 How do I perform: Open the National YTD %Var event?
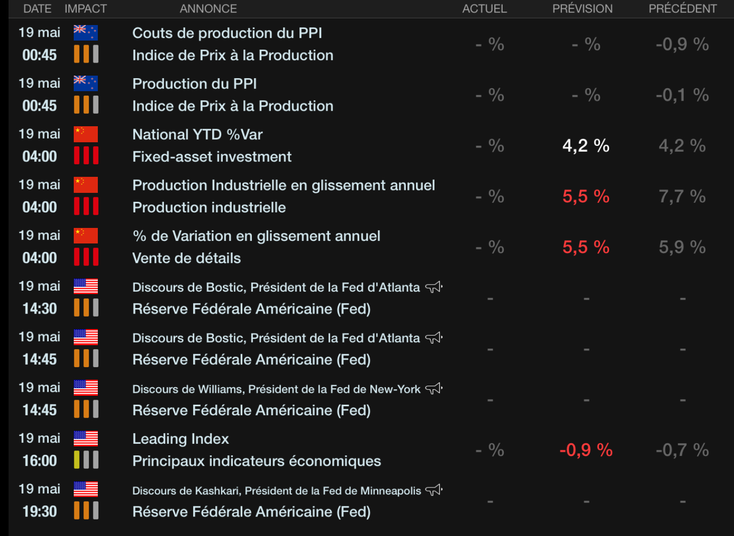pyautogui.click(x=197, y=134)
